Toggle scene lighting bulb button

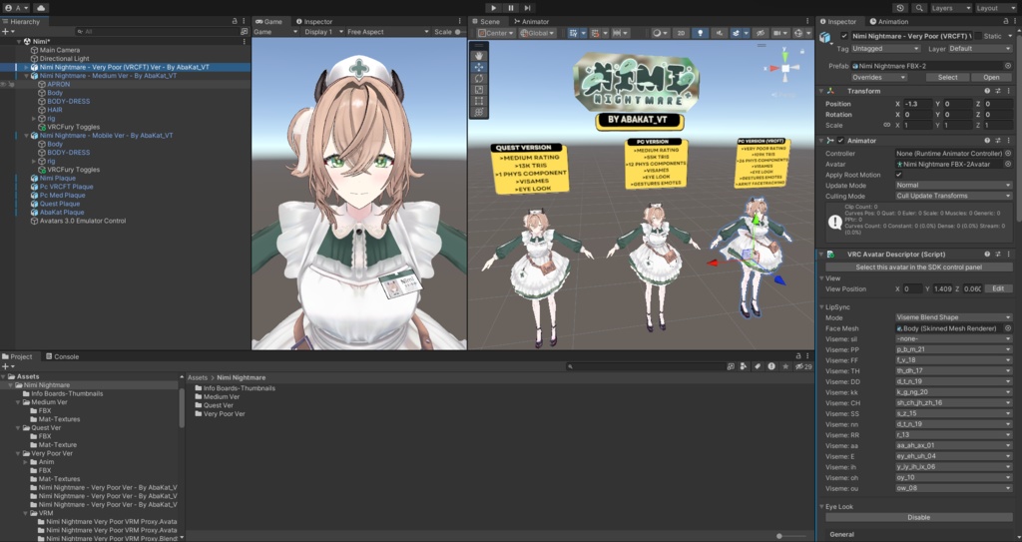[x=700, y=33]
